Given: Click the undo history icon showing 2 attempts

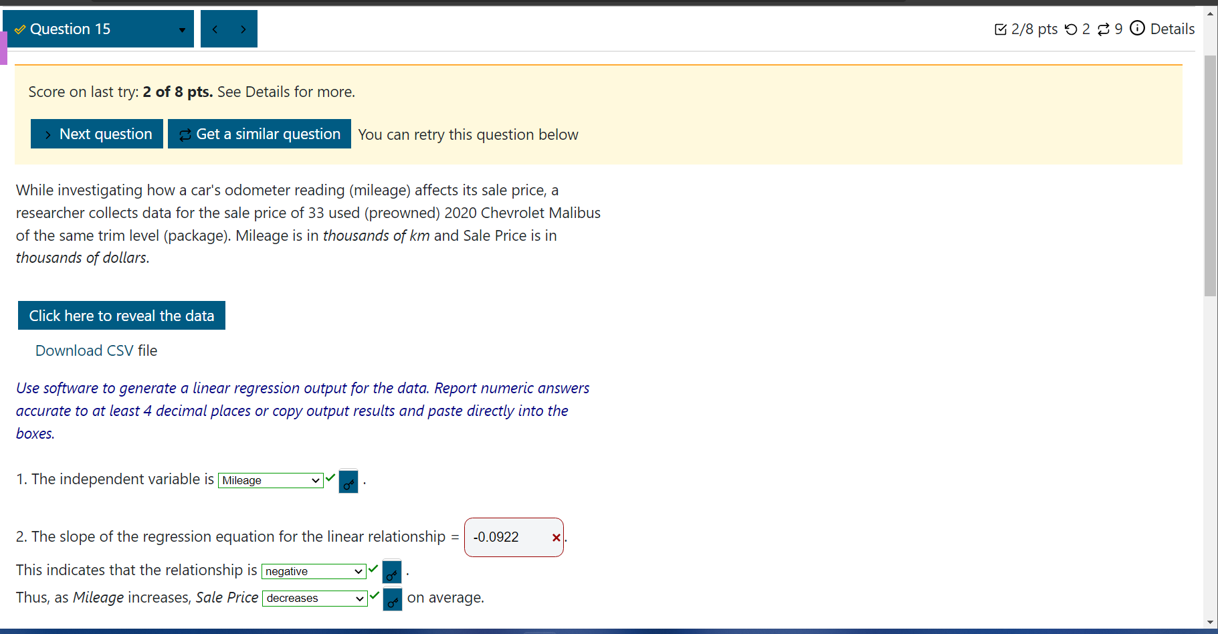Looking at the screenshot, I should (1071, 29).
